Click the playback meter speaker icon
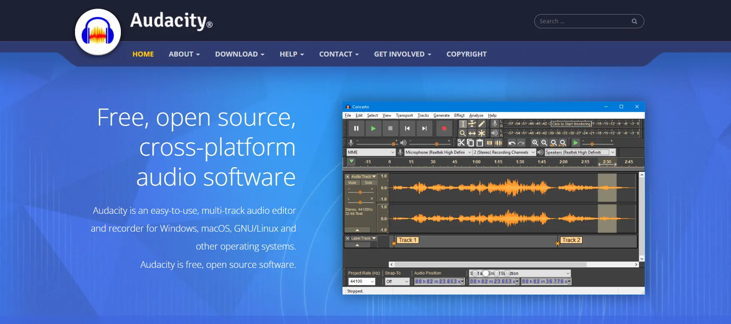Image resolution: width=731 pixels, height=324 pixels. pyautogui.click(x=495, y=133)
